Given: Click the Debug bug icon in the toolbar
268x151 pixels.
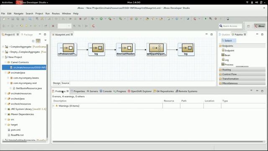Looking at the screenshot, I should point(93,18).
